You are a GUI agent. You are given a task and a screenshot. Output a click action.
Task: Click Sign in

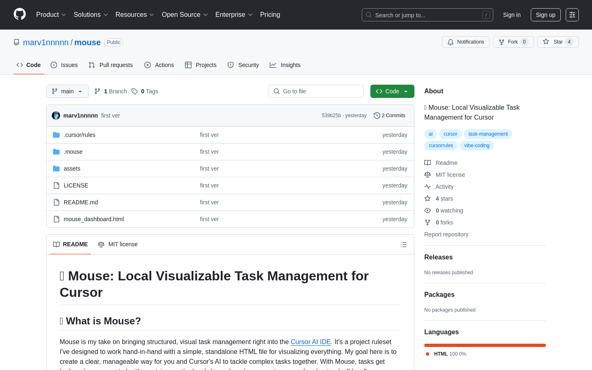click(x=512, y=15)
